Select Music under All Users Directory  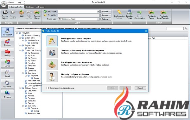point(30,93)
